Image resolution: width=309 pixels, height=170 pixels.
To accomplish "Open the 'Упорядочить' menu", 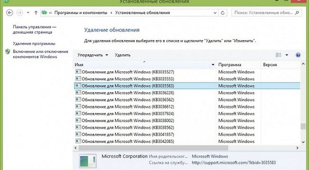I will pyautogui.click(x=93, y=55).
